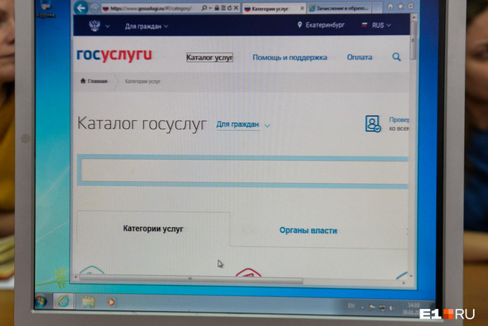
Task: Open Оплата menu item
Action: point(359,57)
